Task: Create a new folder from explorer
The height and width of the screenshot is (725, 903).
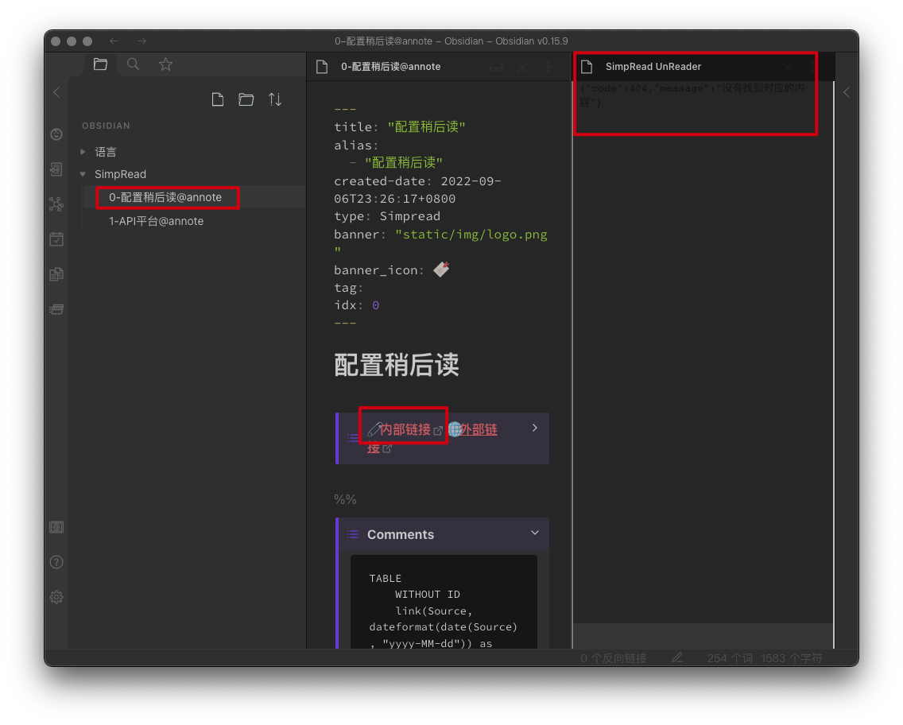Action: click(x=246, y=99)
